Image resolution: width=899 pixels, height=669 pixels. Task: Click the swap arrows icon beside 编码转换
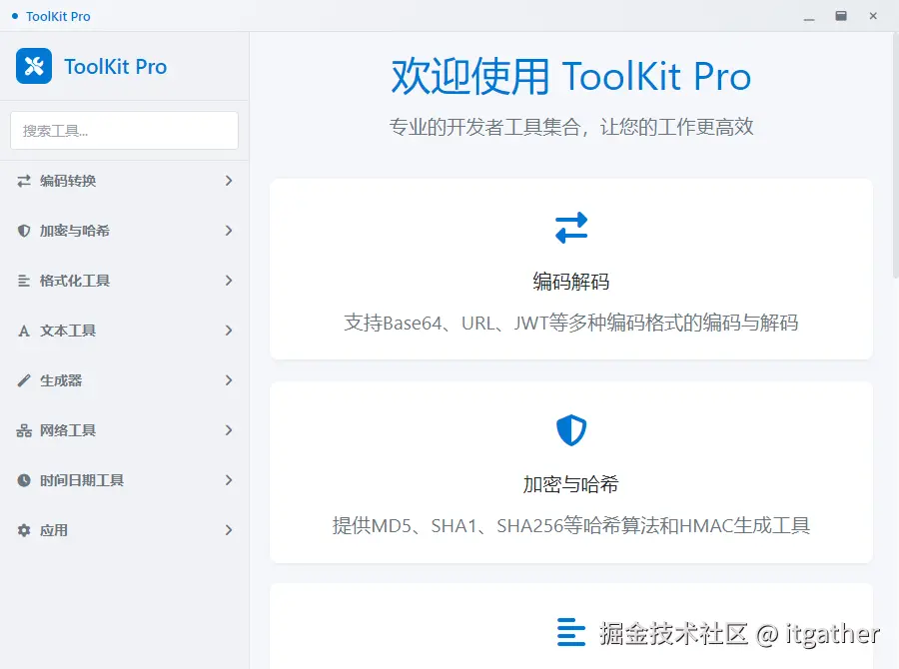pos(24,181)
